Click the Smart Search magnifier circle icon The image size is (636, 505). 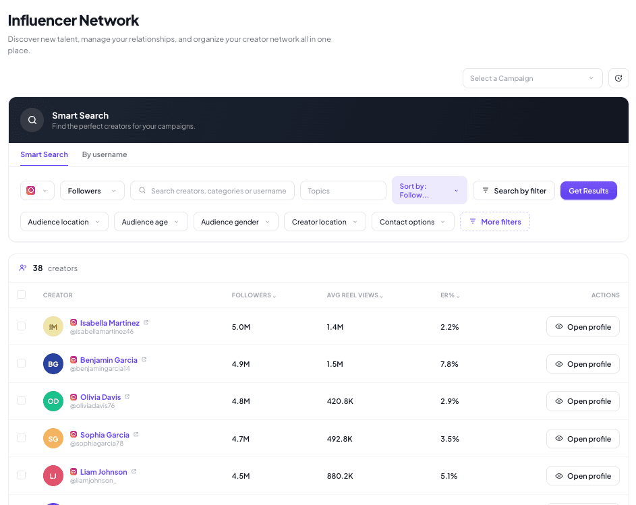32,120
